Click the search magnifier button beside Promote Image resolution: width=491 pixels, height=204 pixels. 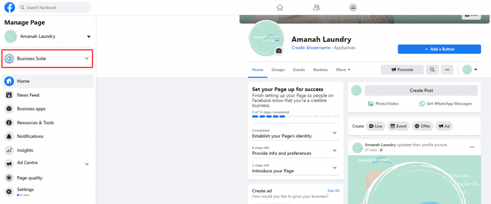(x=432, y=70)
